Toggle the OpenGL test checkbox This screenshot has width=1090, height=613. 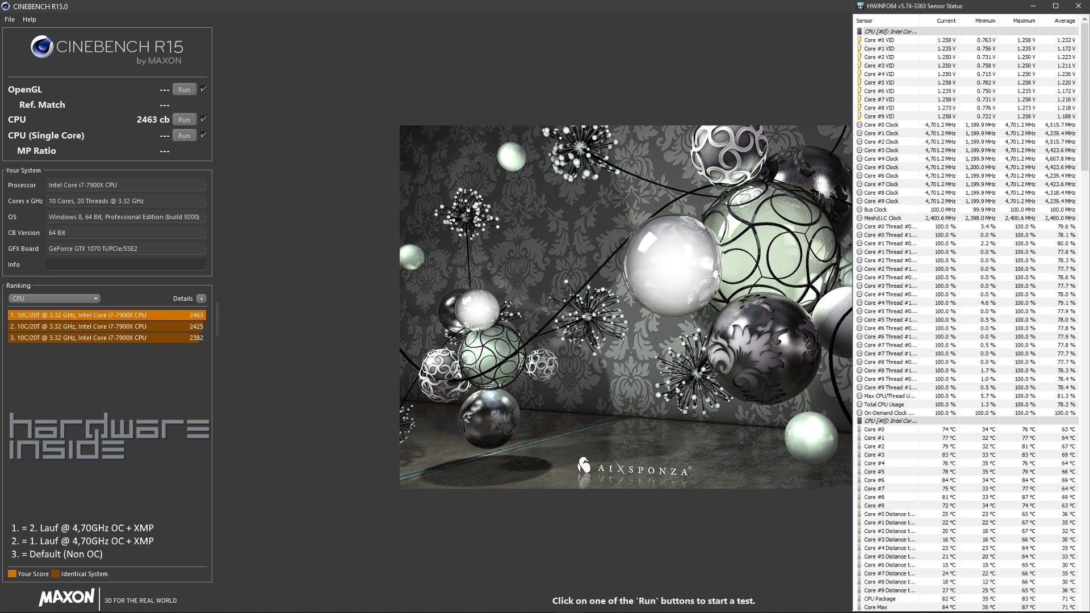[203, 89]
